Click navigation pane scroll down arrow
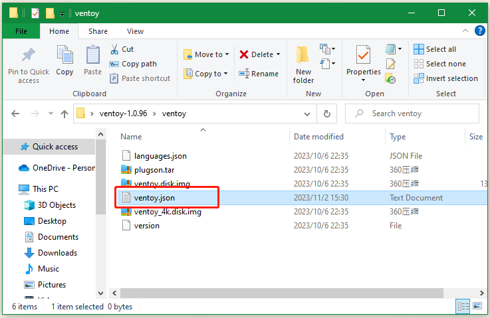This screenshot has width=490, height=318. pos(100,293)
